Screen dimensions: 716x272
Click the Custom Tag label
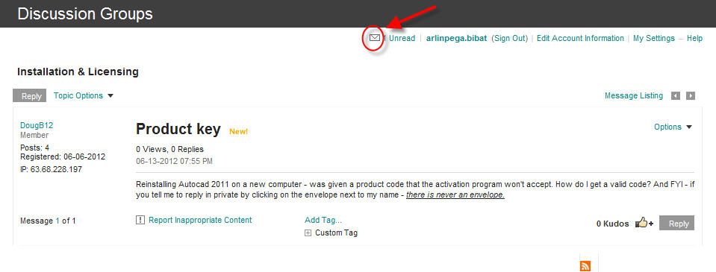click(x=336, y=233)
